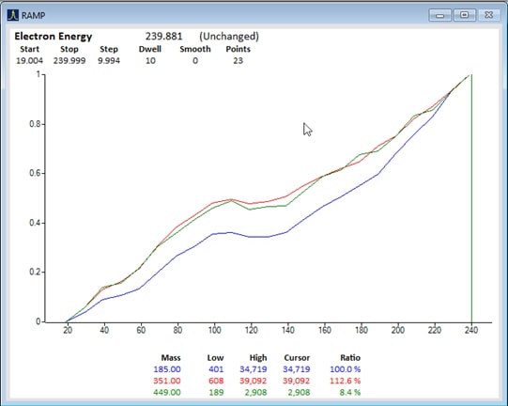Click the Cursor column header
The image size is (508, 406).
click(297, 358)
